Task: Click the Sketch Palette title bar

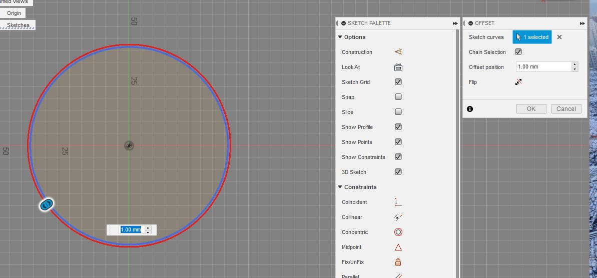Action: click(x=398, y=23)
